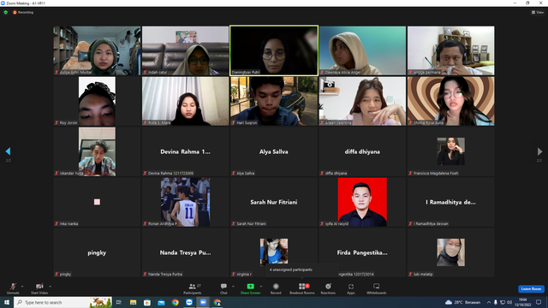Open Task View on the taskbar

pyautogui.click(x=119, y=302)
